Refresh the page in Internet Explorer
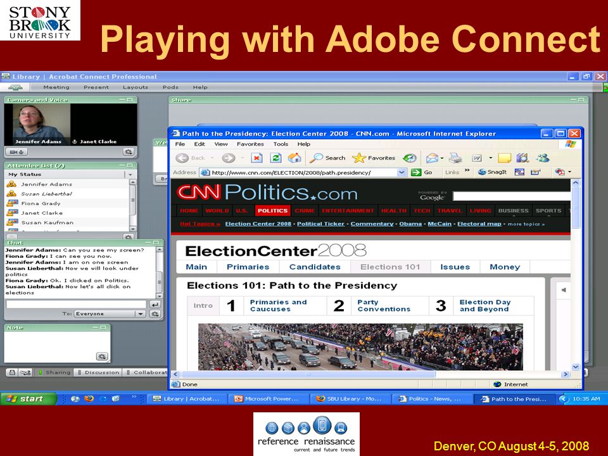 pos(275,158)
